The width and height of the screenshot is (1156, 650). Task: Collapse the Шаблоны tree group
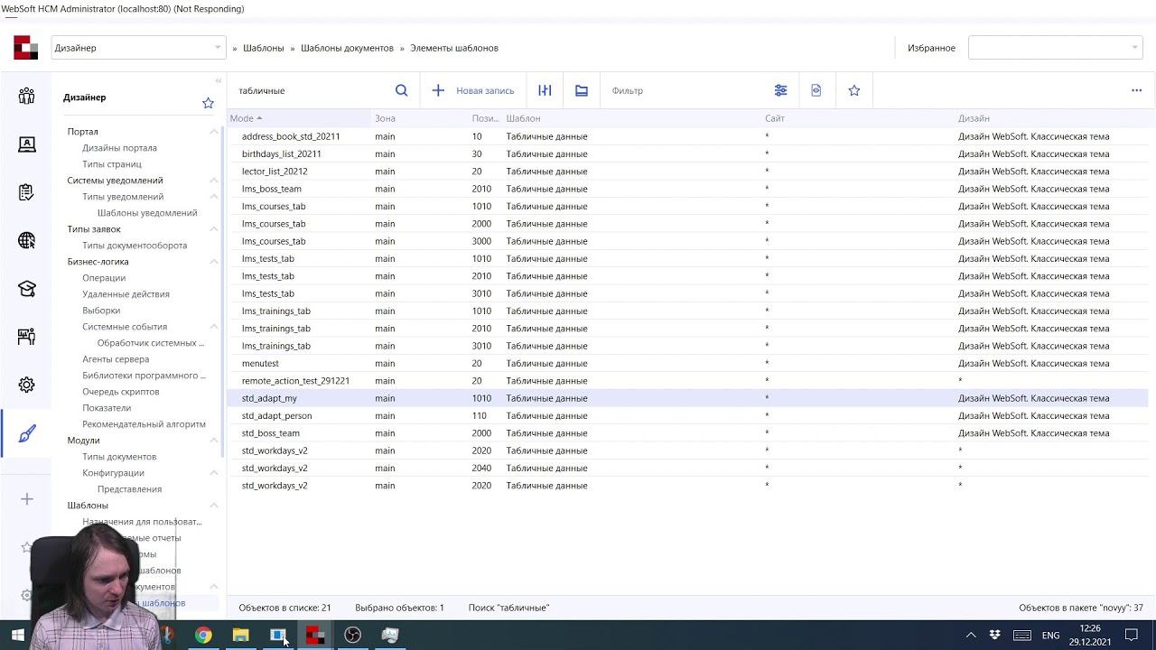214,506
